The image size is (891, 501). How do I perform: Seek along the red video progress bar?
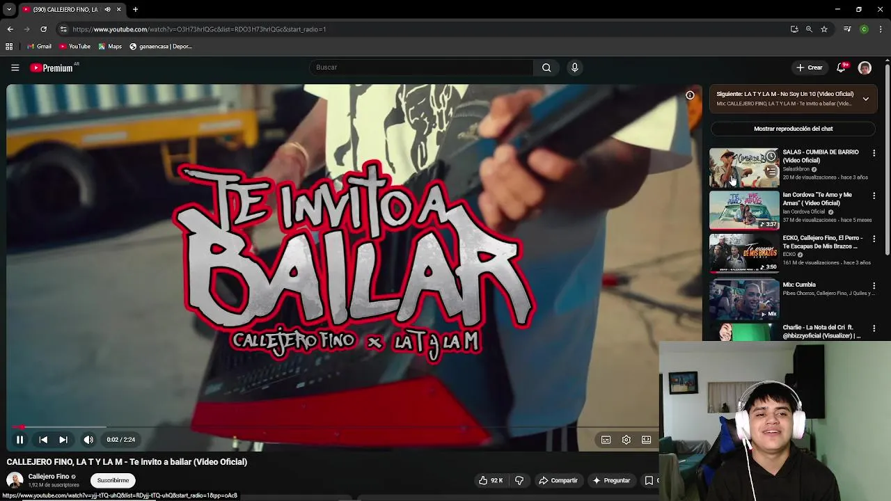[x=333, y=427]
